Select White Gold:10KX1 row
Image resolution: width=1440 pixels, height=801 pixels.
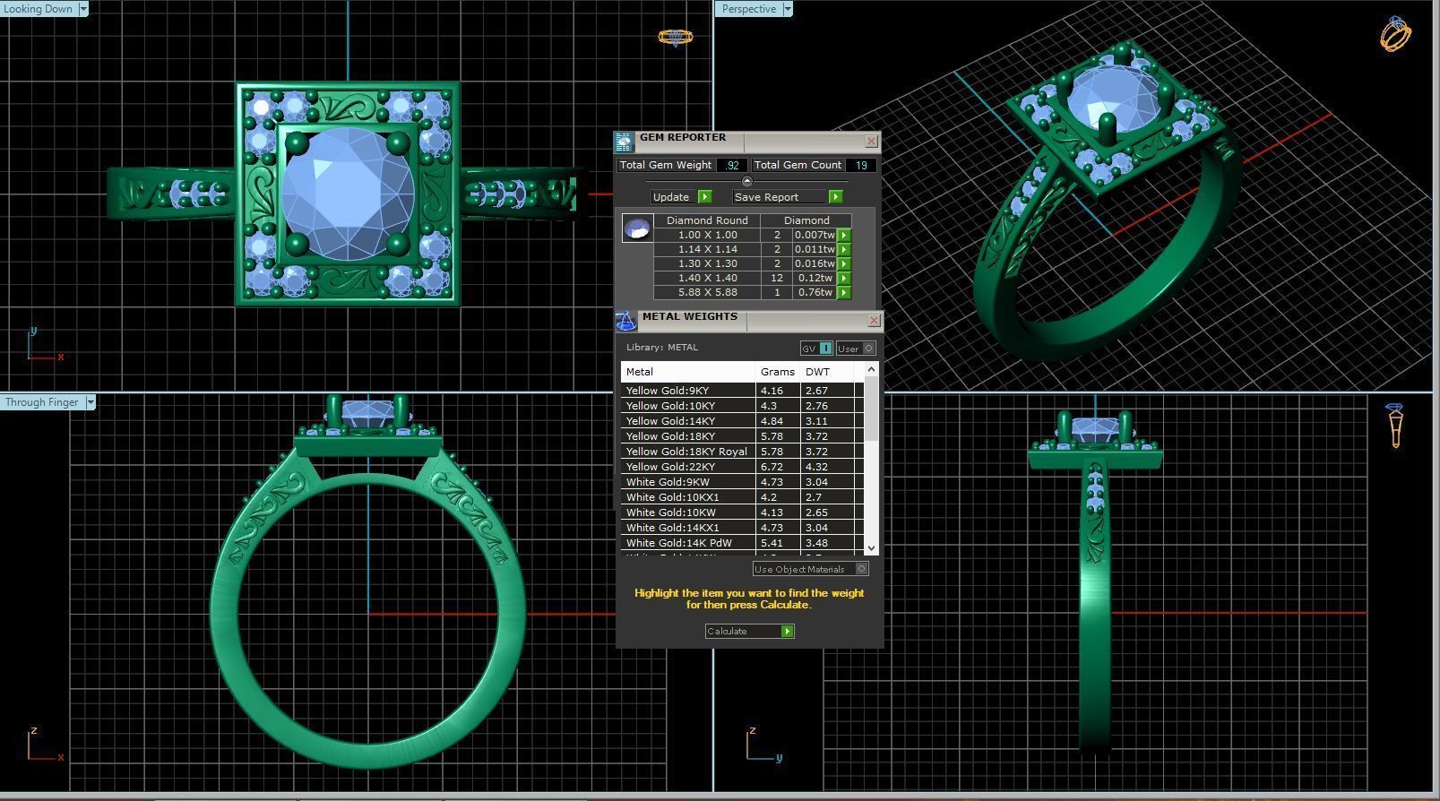tap(741, 497)
